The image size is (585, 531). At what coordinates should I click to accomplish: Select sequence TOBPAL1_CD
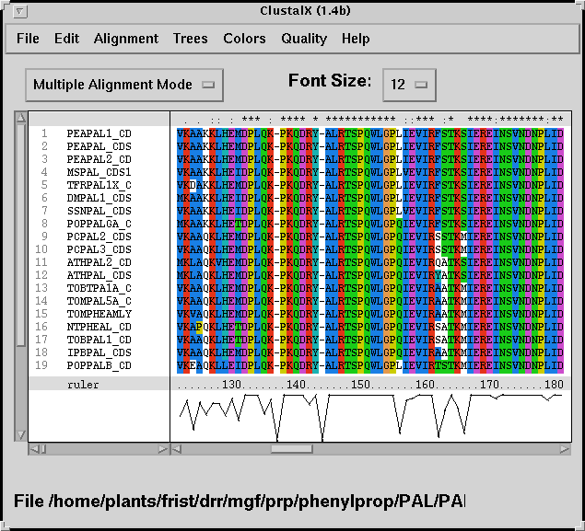[99, 340]
